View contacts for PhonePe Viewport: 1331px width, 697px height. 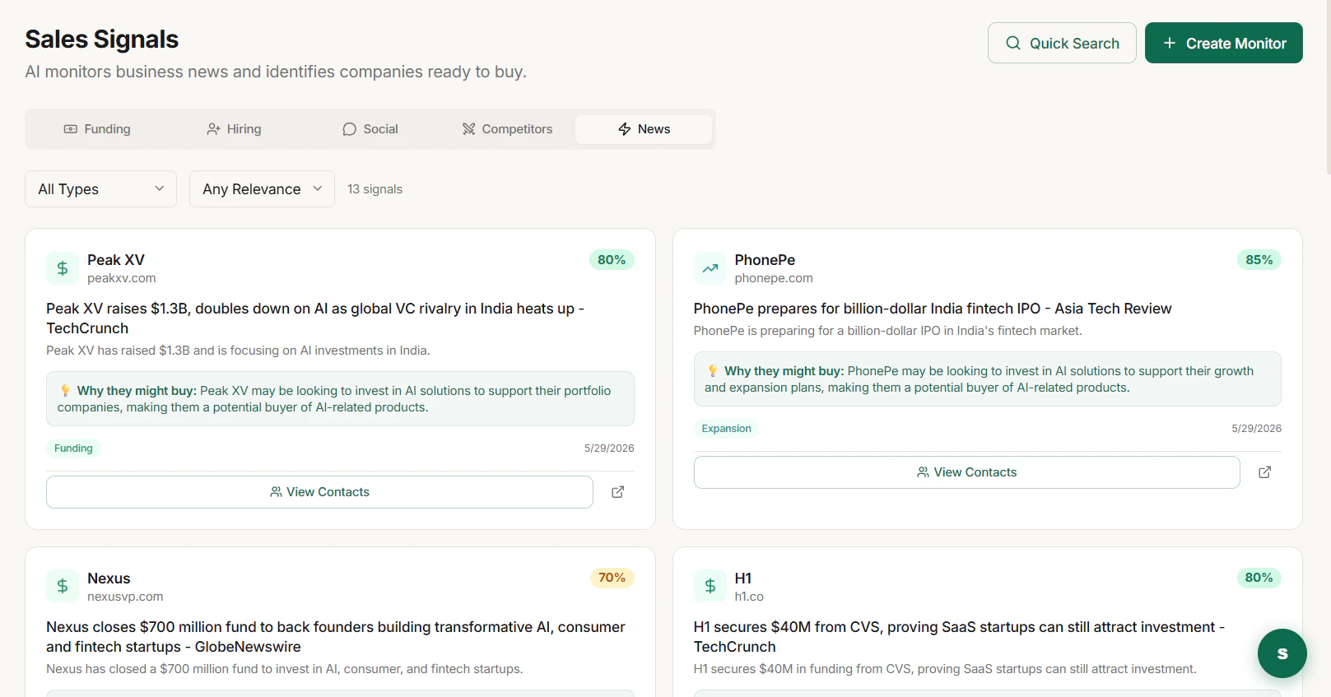pos(966,472)
